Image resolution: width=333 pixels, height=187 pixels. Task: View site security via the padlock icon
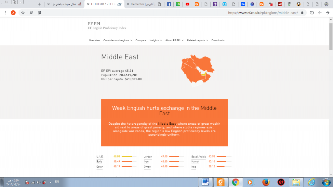pos(302,13)
